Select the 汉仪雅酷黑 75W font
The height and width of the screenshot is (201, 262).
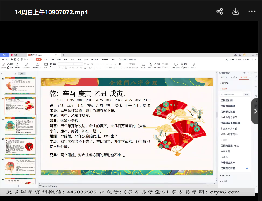click(230, 146)
